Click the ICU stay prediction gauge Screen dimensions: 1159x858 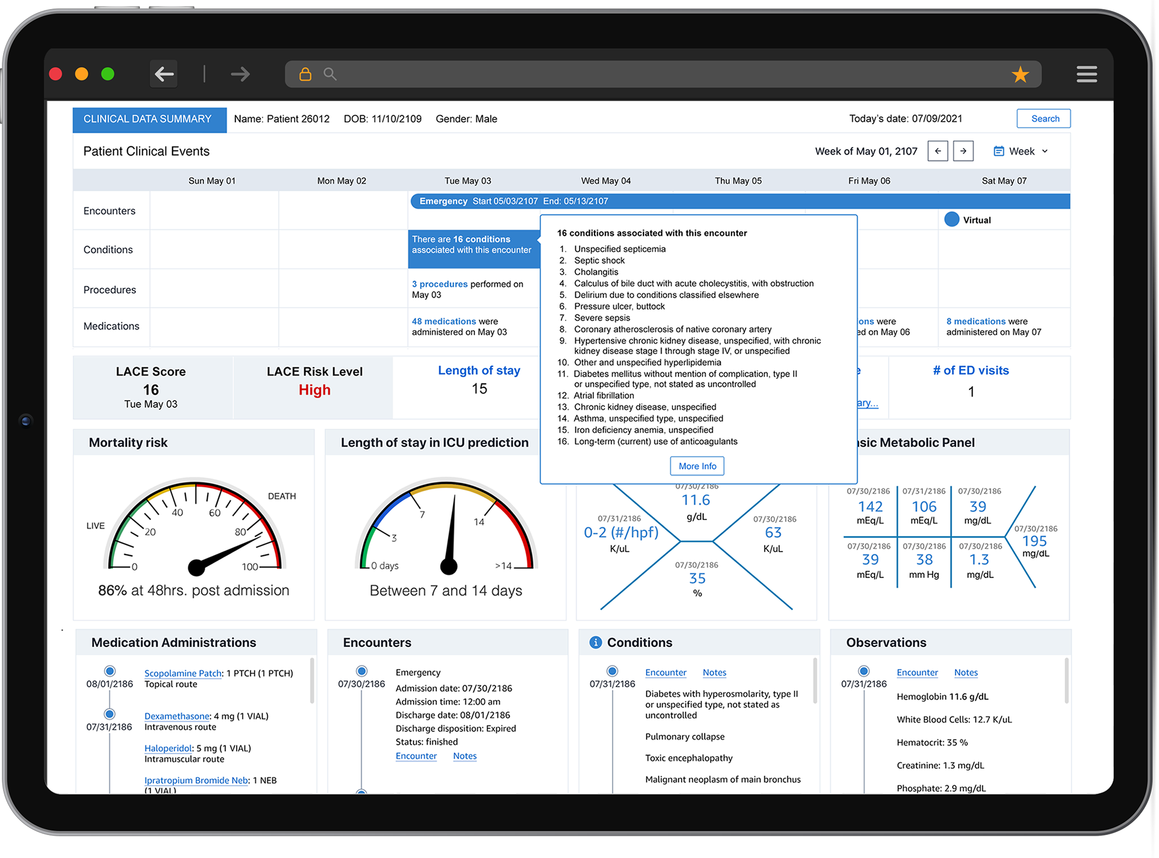(447, 526)
